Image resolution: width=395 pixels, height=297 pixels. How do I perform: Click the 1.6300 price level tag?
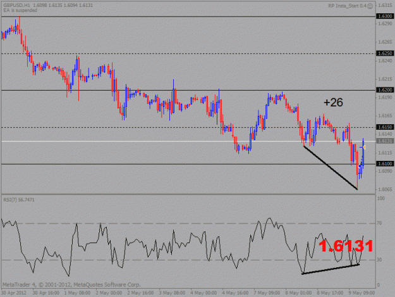(385, 16)
